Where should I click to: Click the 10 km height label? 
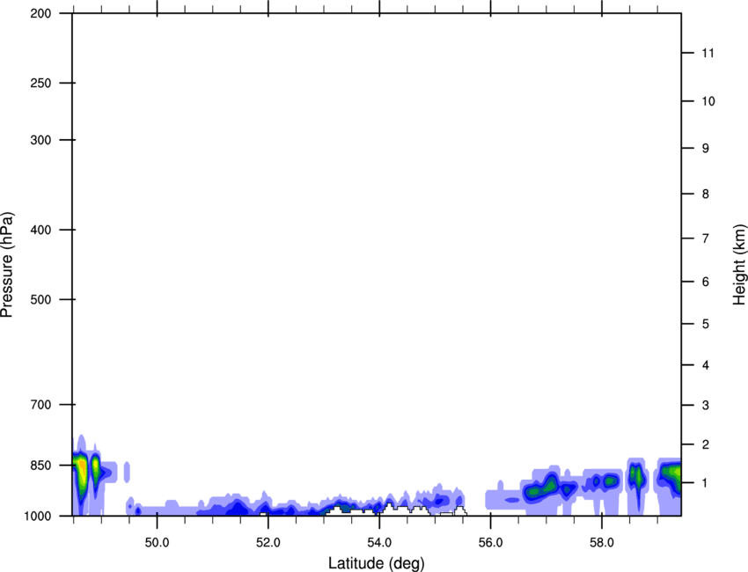tap(708, 101)
